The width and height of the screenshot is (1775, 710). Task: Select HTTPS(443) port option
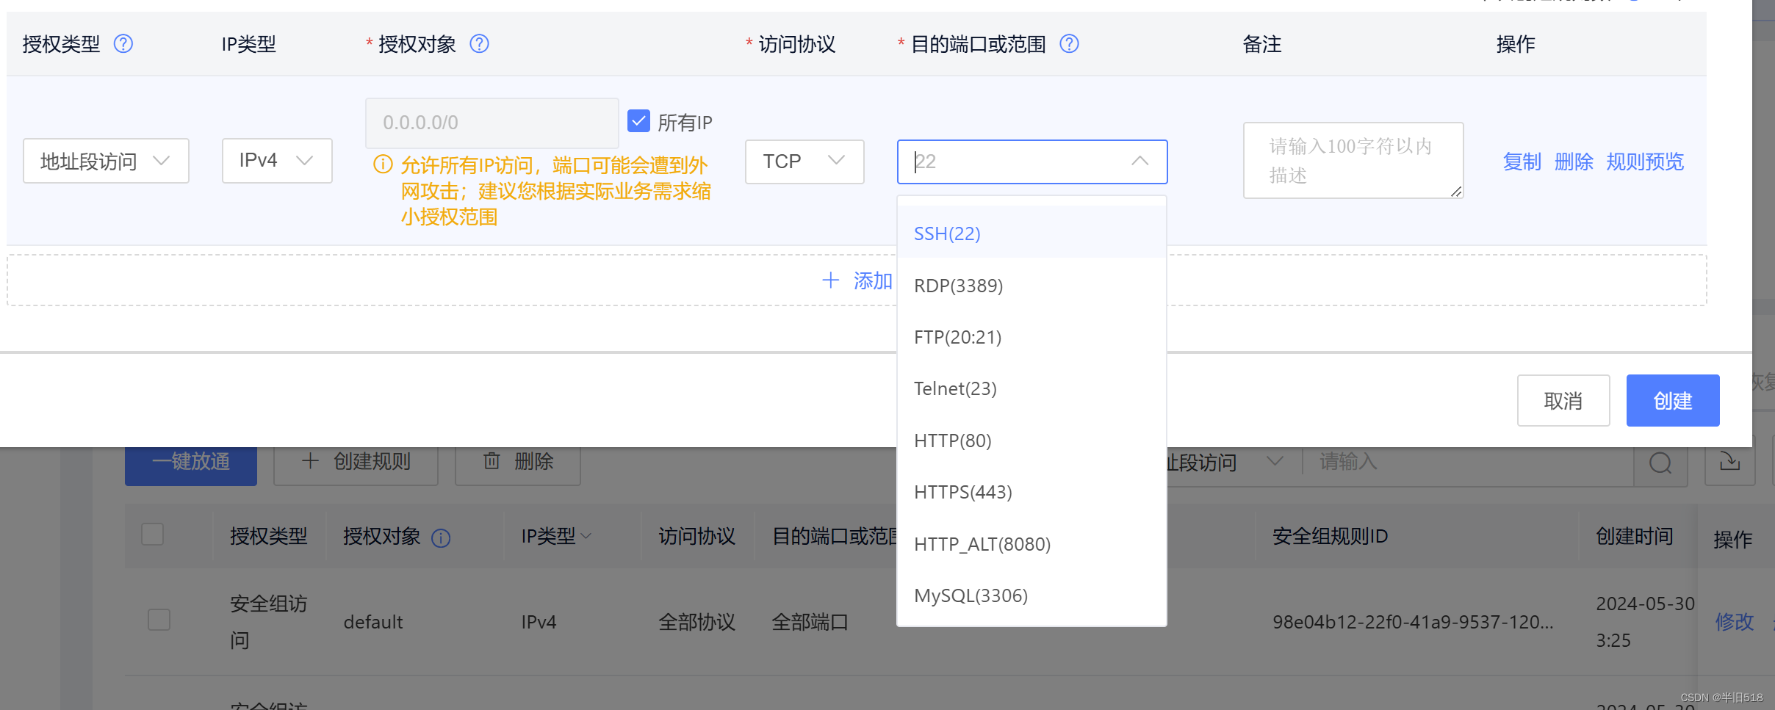(1031, 492)
